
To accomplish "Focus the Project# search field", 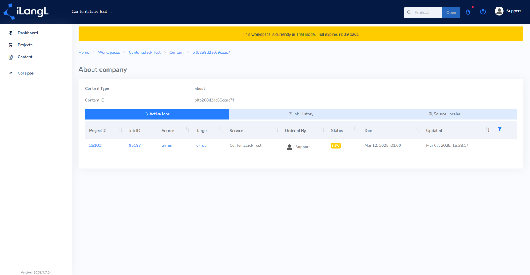I will (x=427, y=12).
